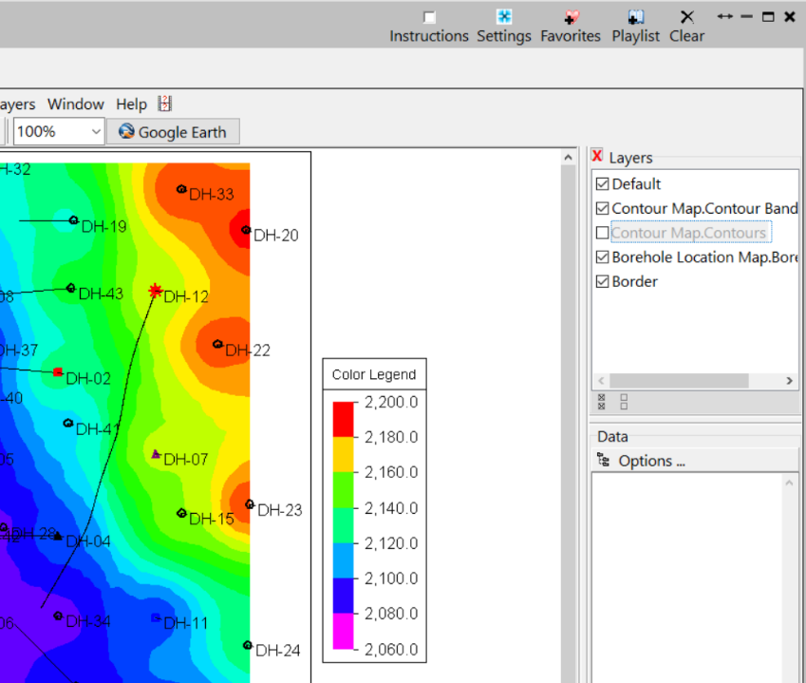Hide the Border layer

point(601,282)
